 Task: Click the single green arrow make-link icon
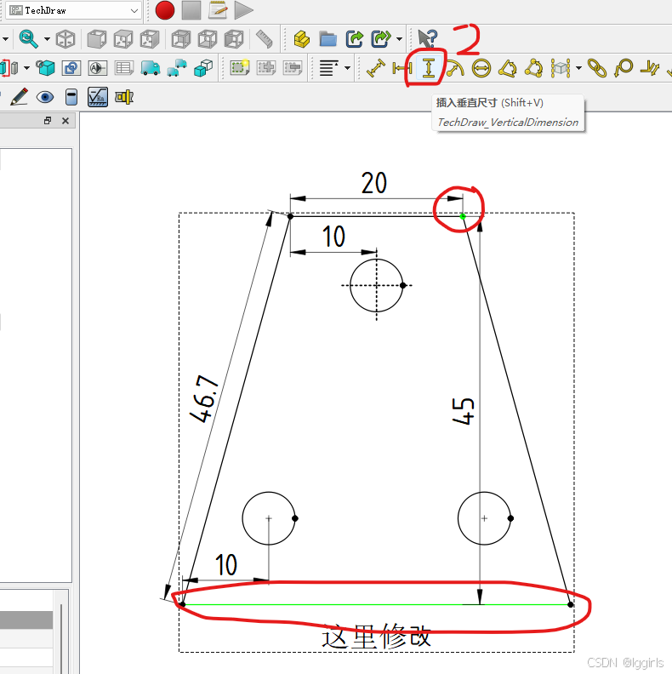[x=355, y=39]
